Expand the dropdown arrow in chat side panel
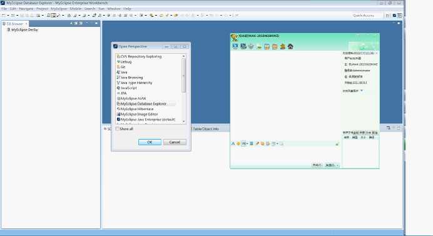This screenshot has width=433, height=236. 362,91
